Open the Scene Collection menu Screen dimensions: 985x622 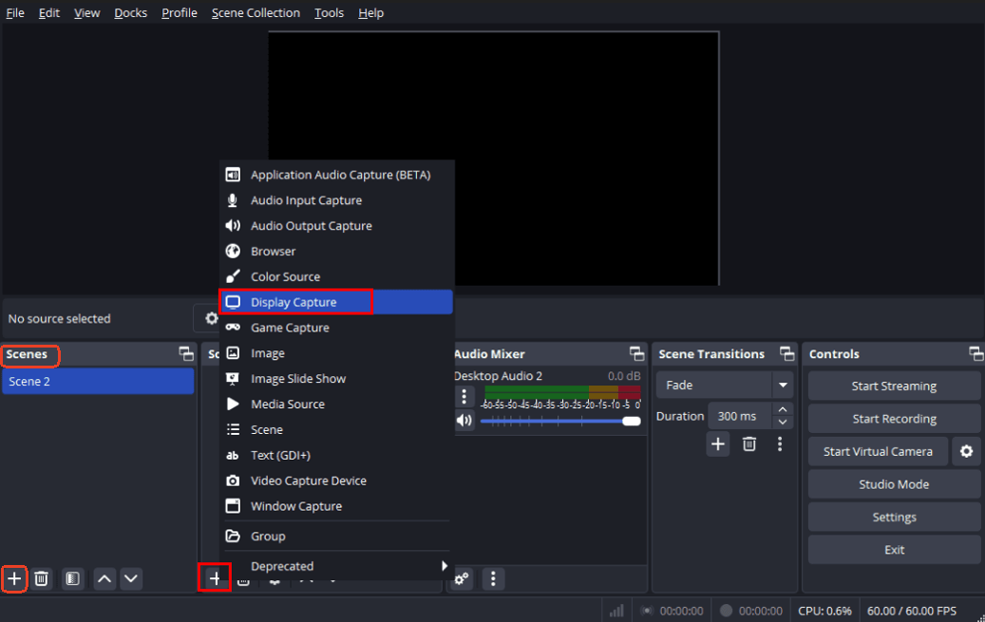[x=256, y=12]
